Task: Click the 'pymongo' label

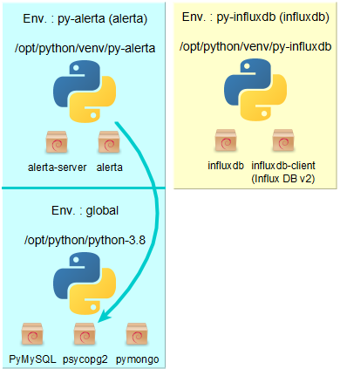Action: click(x=137, y=359)
